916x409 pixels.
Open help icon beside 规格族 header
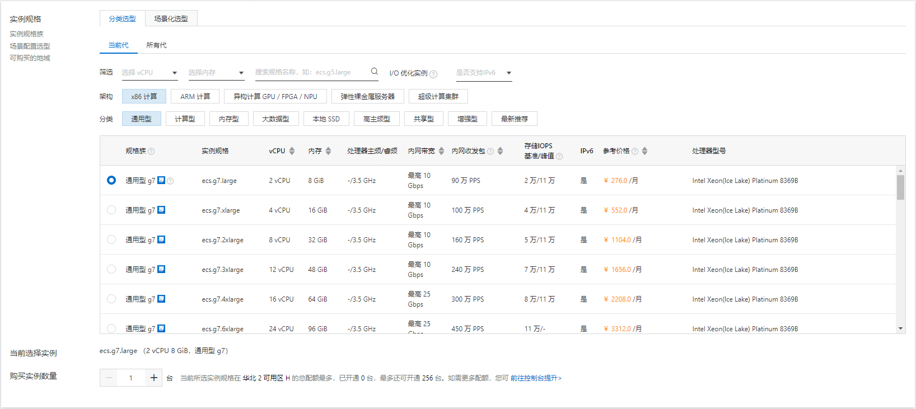point(151,151)
